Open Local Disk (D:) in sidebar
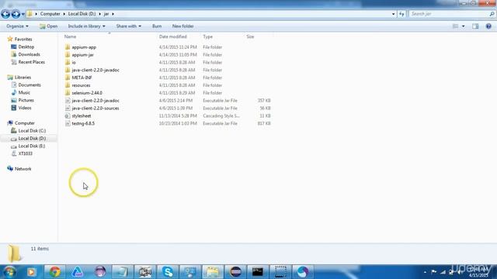Viewport: 497px width, 279px height. [x=32, y=138]
